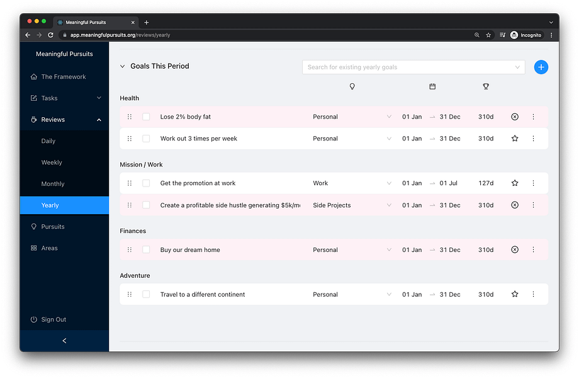This screenshot has width=579, height=378.
Task: Check off Buy our dream home
Action: (x=146, y=249)
